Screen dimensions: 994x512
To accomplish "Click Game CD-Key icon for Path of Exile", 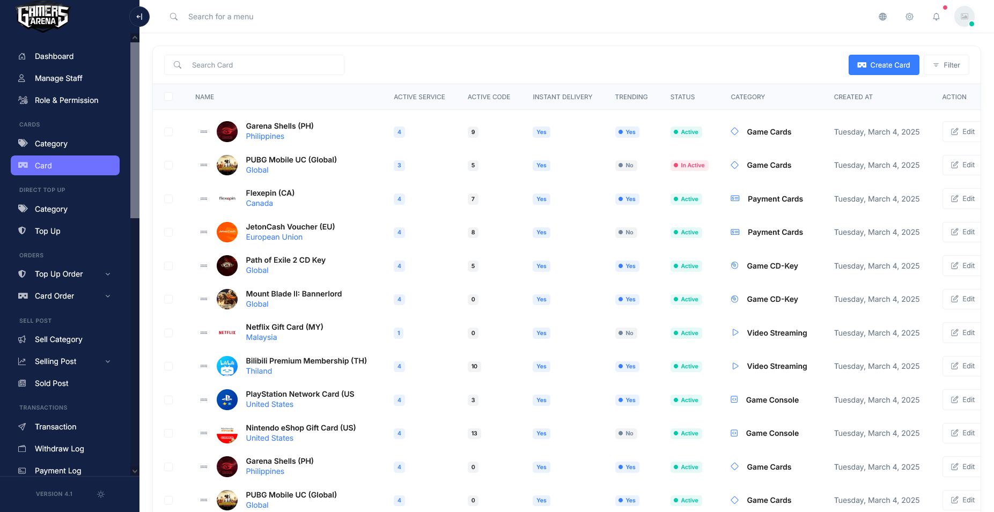I will [735, 265].
